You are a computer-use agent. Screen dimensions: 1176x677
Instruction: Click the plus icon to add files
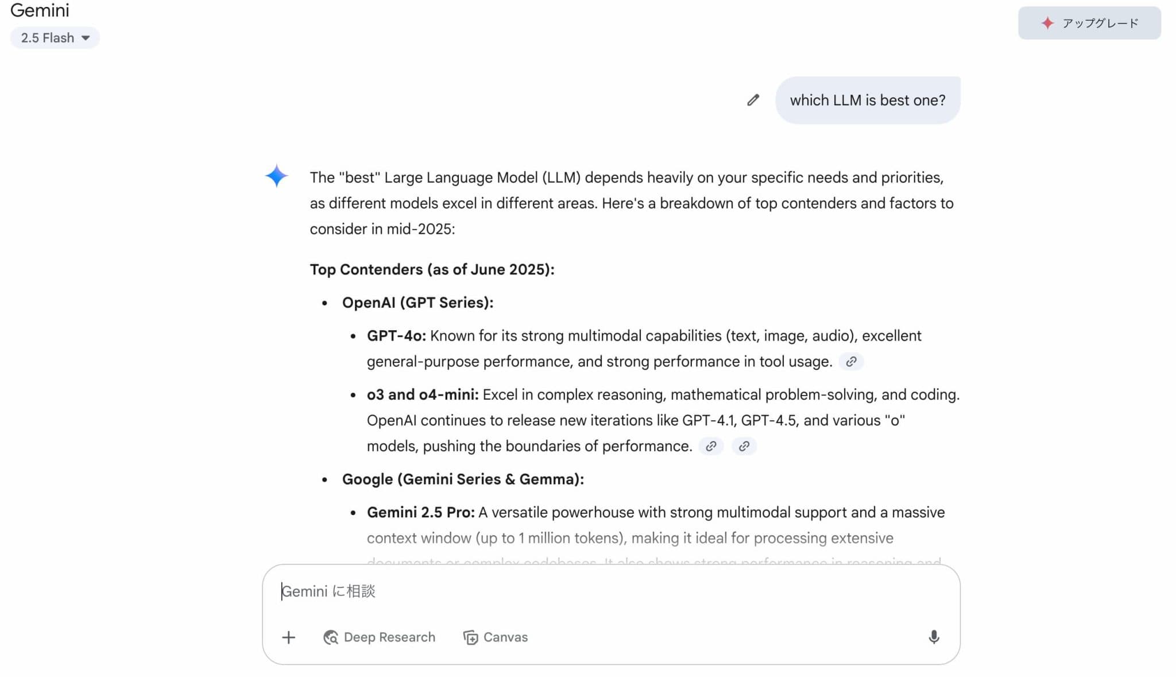point(288,637)
